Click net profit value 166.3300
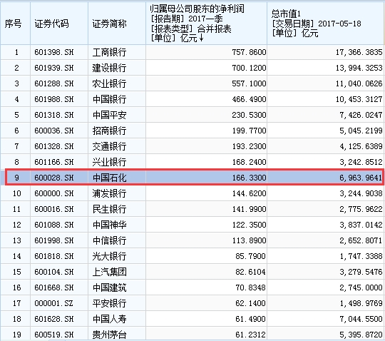The image size is (385, 341). pyautogui.click(x=249, y=178)
